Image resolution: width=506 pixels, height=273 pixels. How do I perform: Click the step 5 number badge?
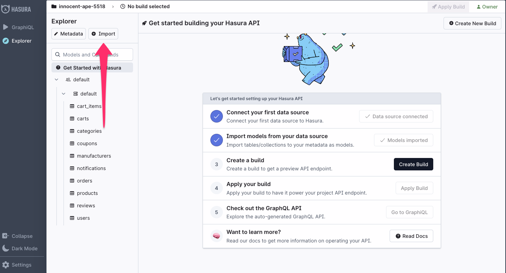216,212
